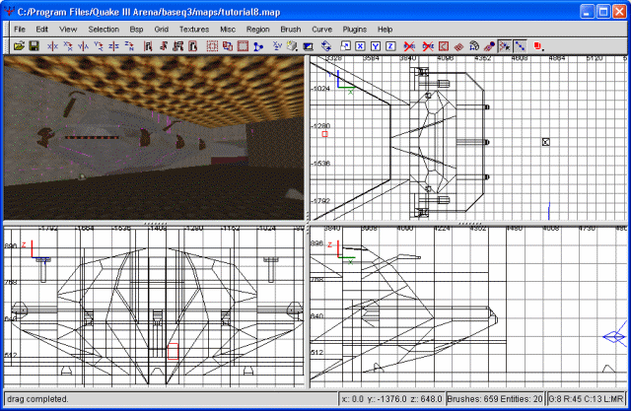Screen dimensions: 631x411
Task: Open the show entities as dropdown
Action: (x=539, y=46)
